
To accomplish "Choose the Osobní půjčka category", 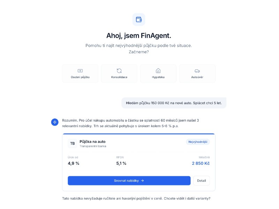I will pyautogui.click(x=80, y=73).
